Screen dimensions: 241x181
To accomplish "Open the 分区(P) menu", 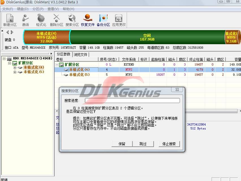I will [x=38, y=9].
